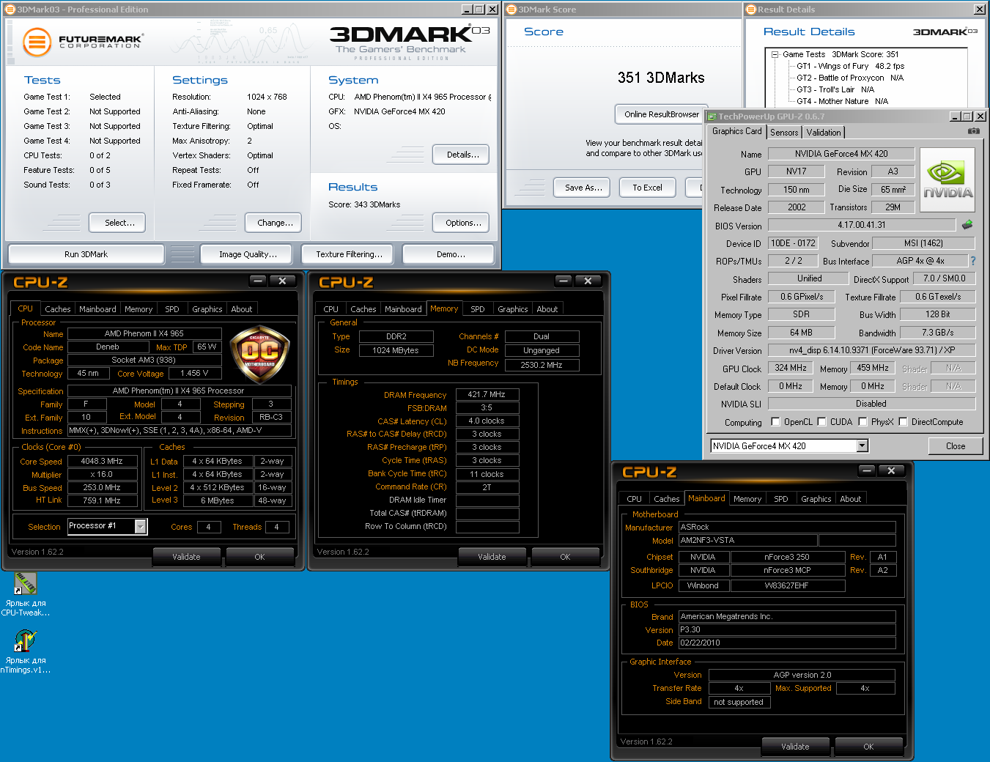
Task: Click the Change settings button
Action: pos(273,223)
